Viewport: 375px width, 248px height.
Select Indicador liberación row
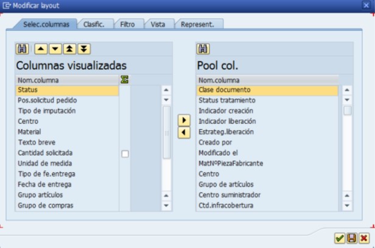(267, 121)
